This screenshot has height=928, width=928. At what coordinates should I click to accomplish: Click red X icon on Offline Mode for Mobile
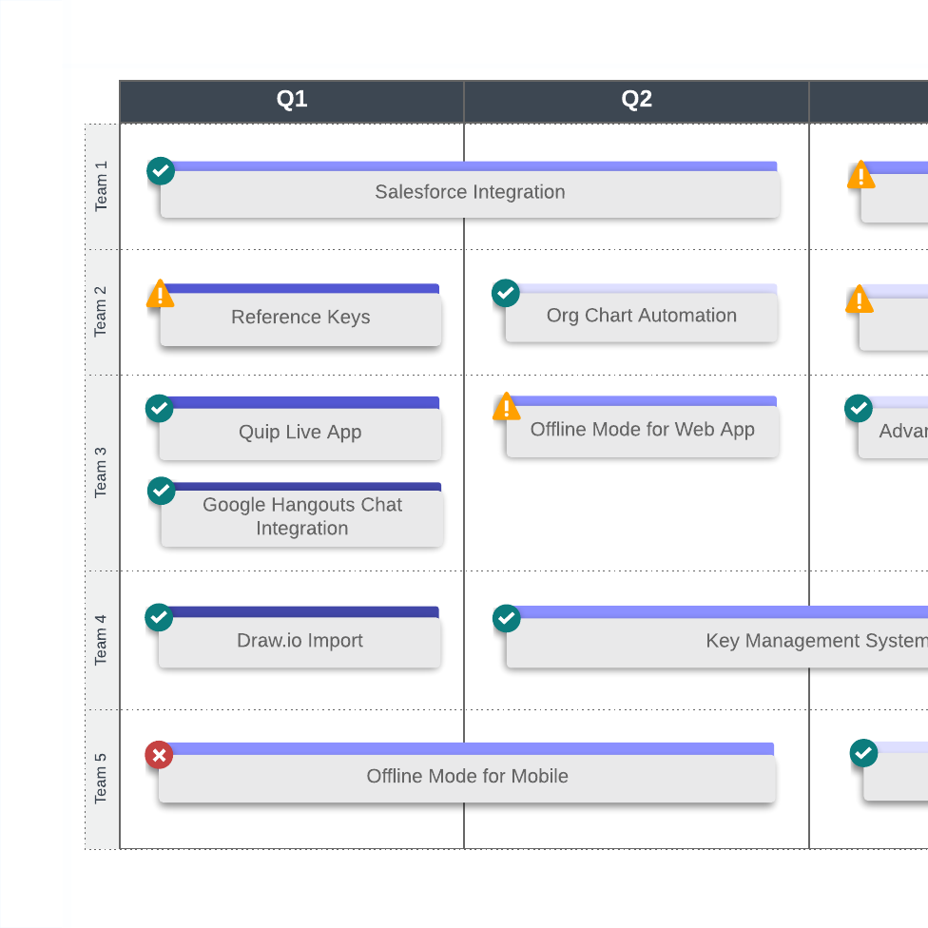pos(159,755)
